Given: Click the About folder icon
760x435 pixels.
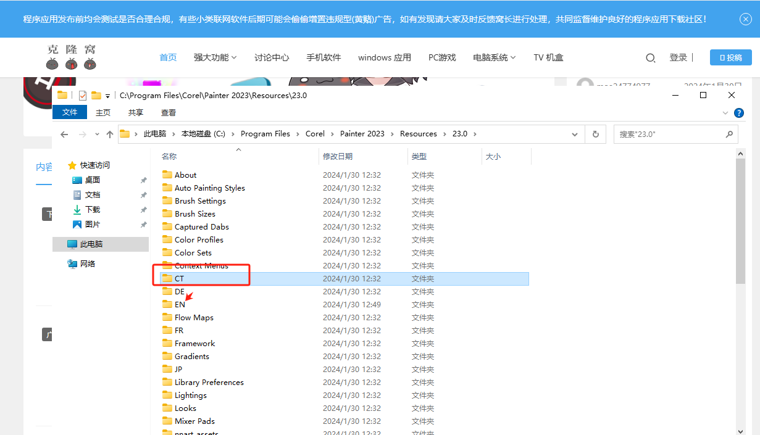Looking at the screenshot, I should click(167, 175).
